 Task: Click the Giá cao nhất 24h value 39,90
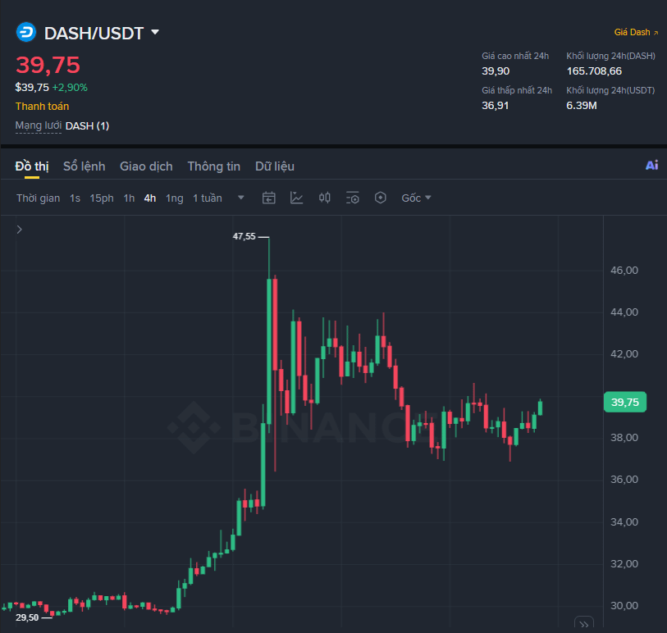496,71
